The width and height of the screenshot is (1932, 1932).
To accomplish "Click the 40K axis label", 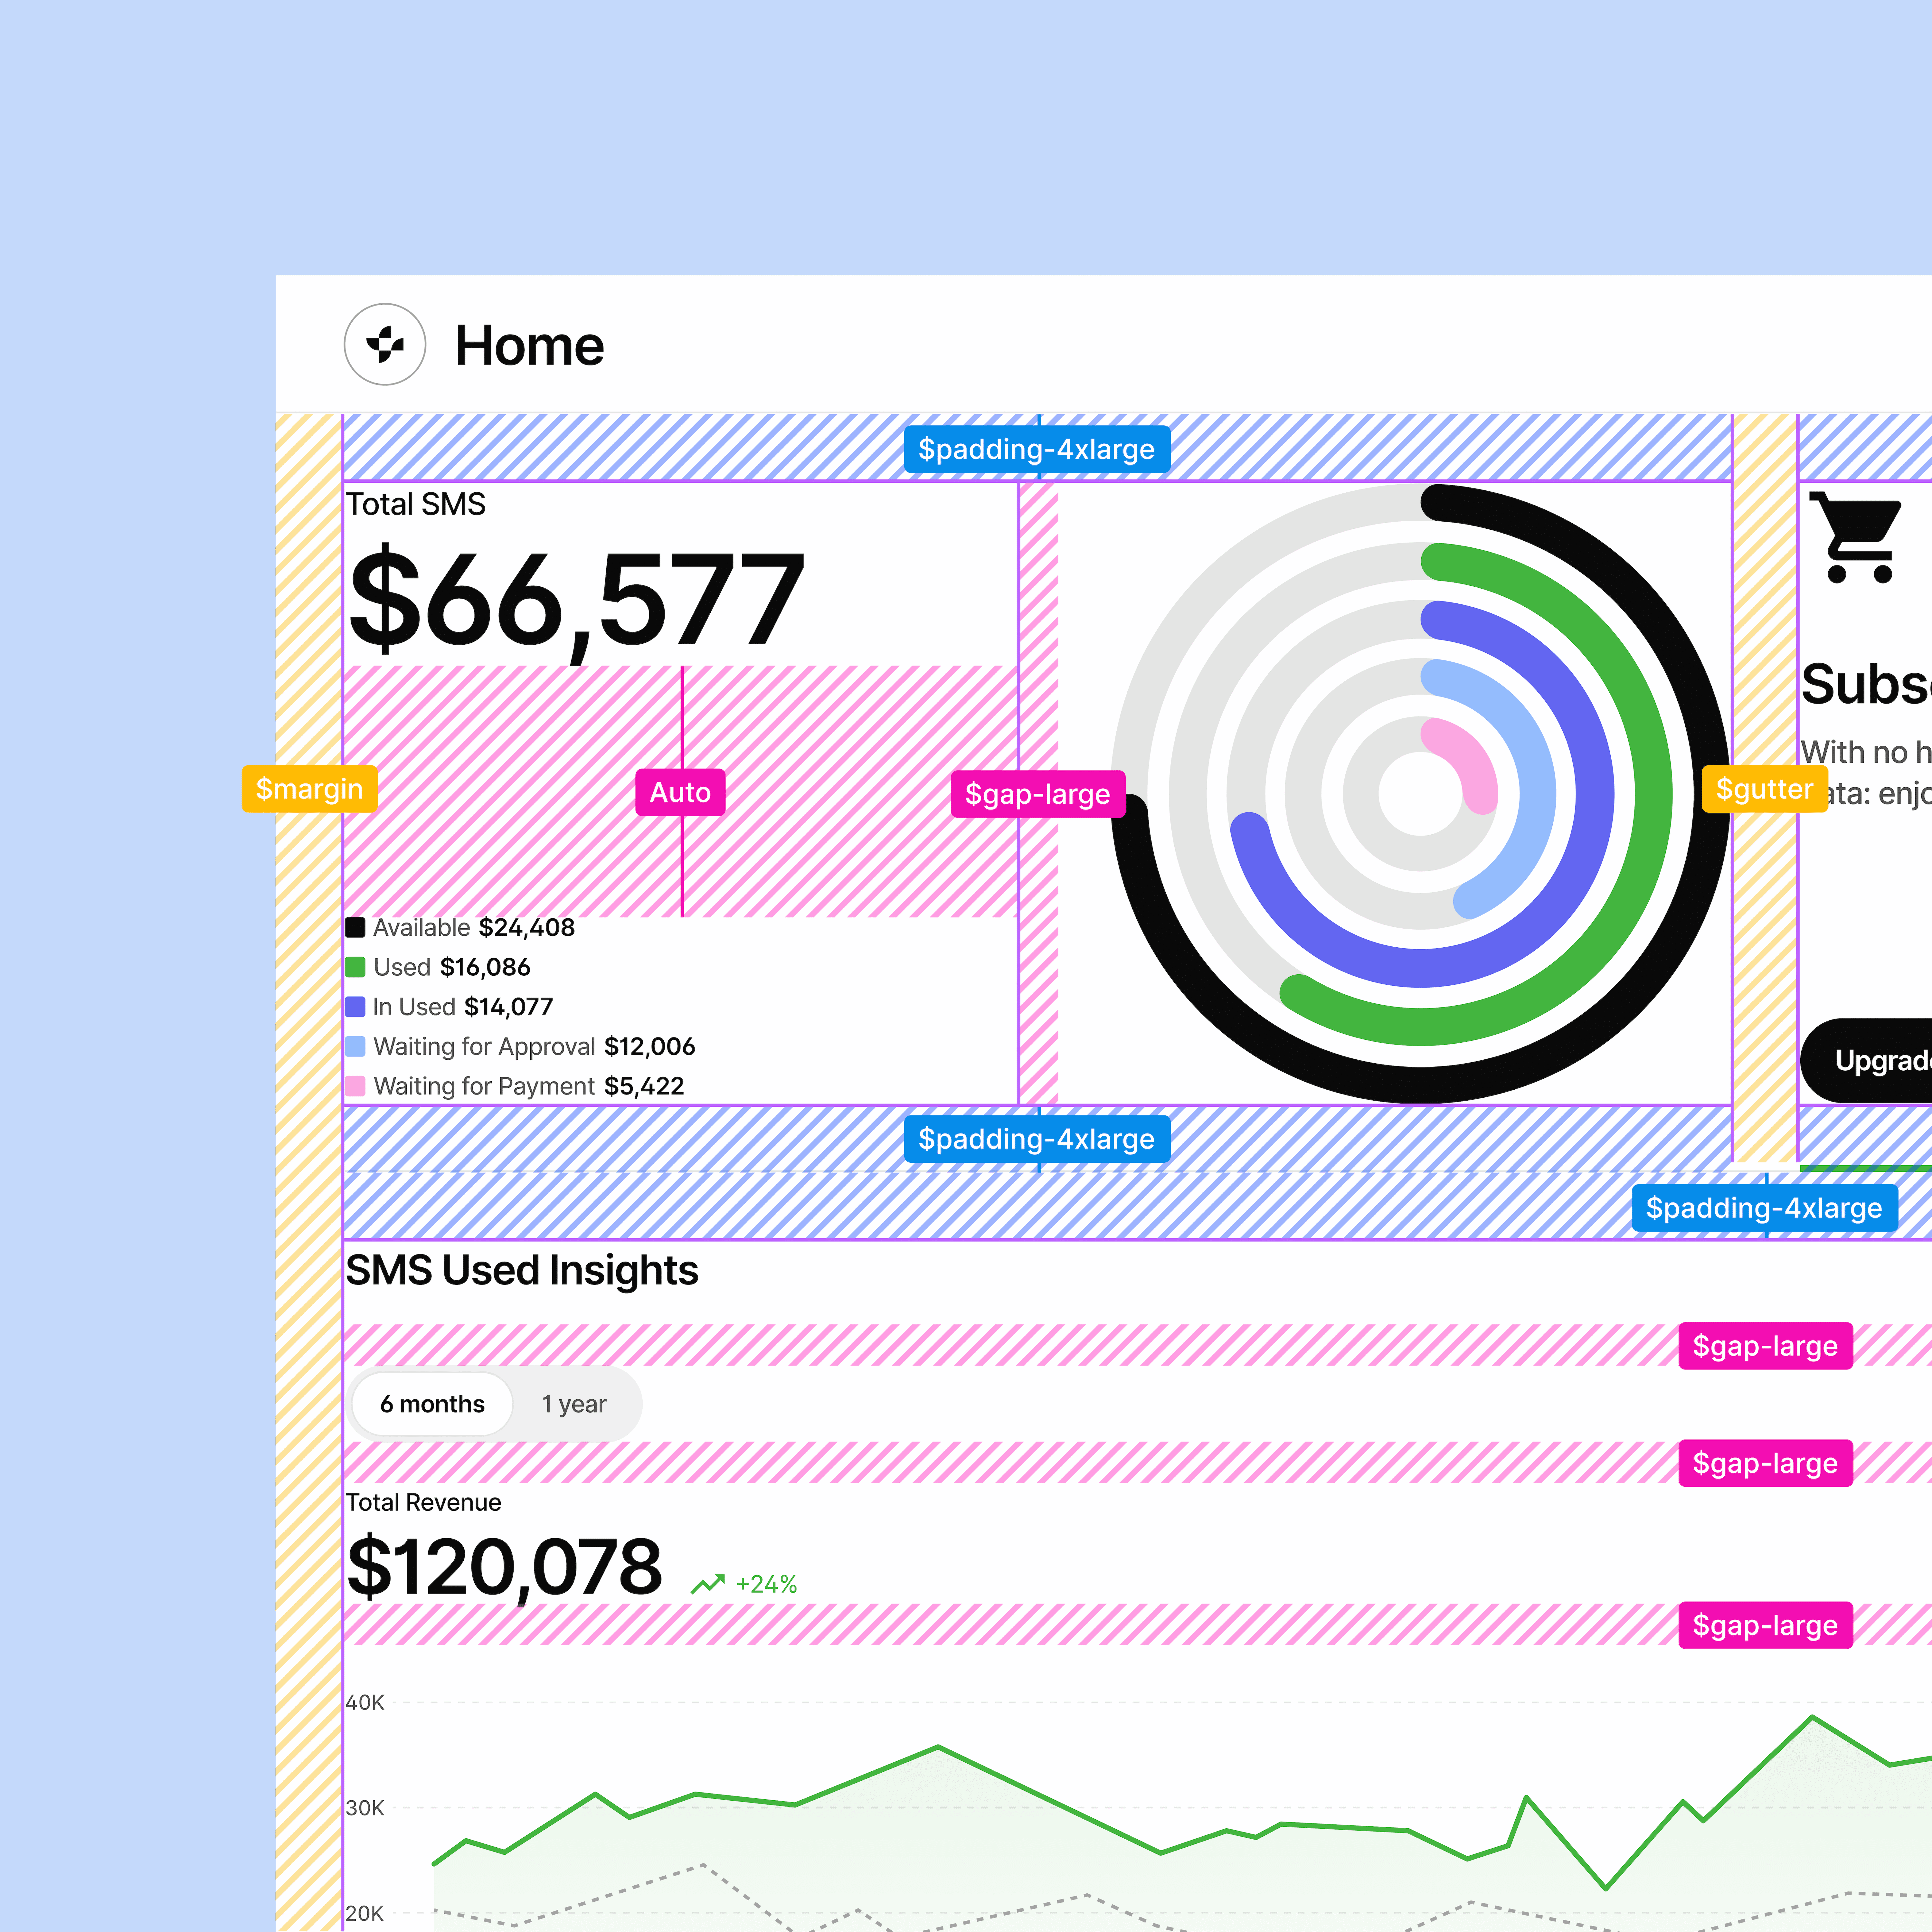I will 365,1702.
